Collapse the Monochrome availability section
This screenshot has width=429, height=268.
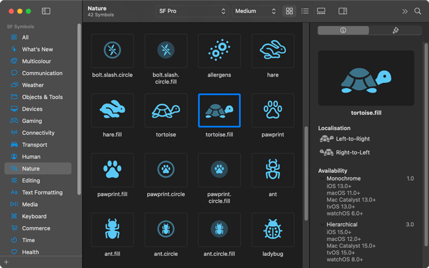tap(322, 178)
